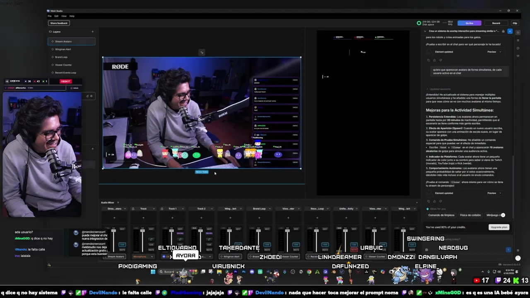The image size is (530, 298).
Task: Open Track 2 channel name dropdown
Action: tap(212, 209)
